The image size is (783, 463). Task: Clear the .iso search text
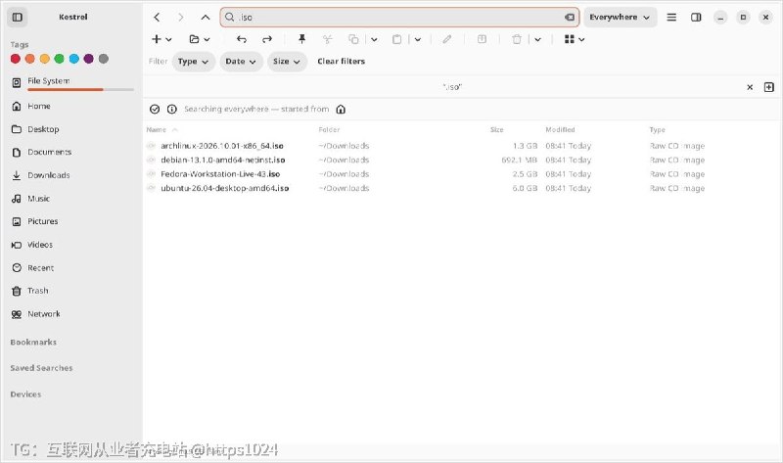pyautogui.click(x=570, y=17)
